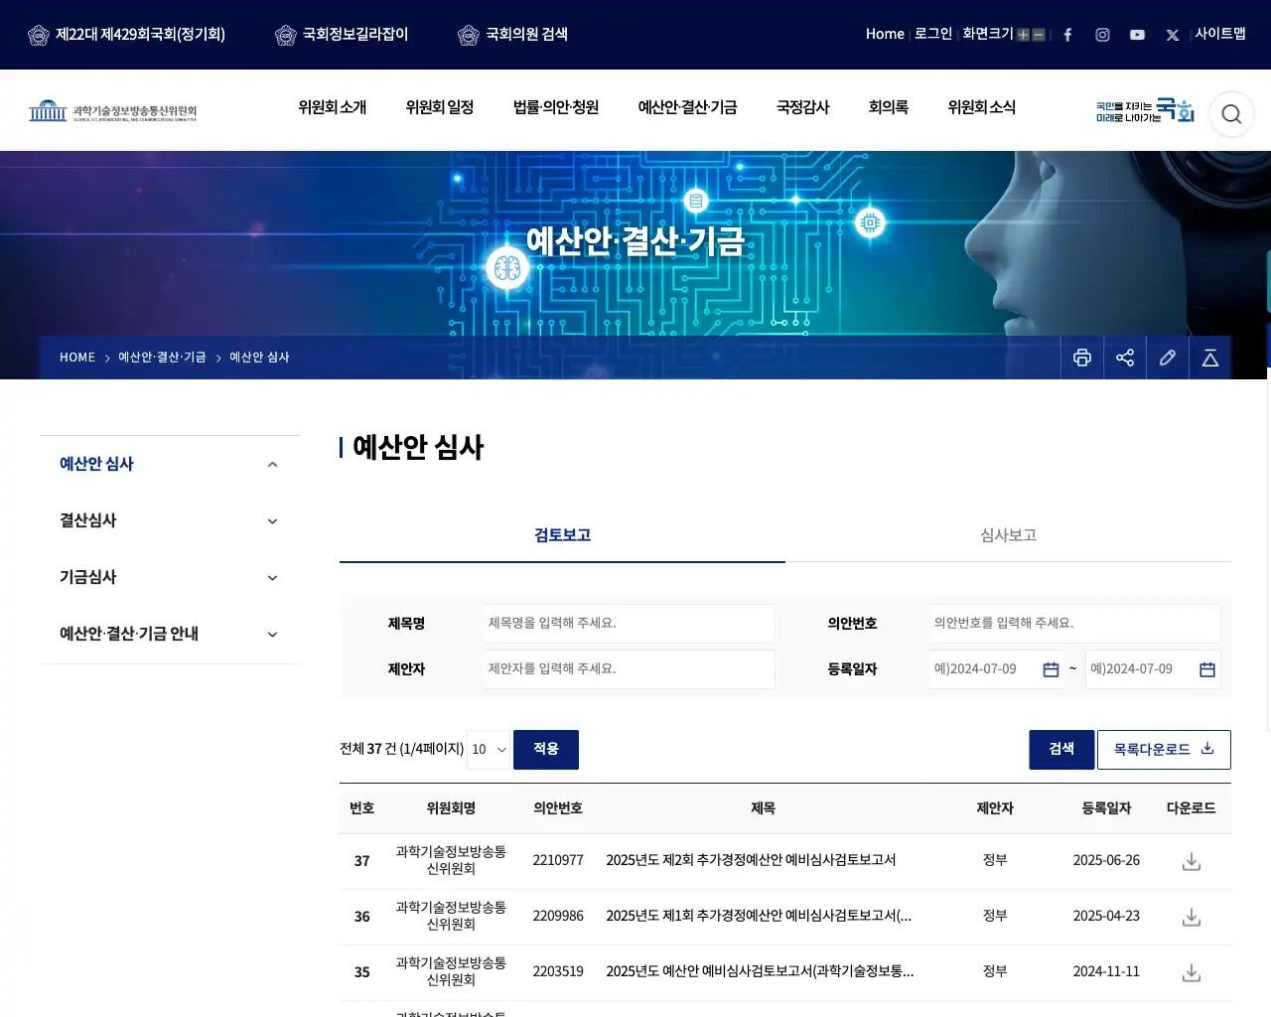Download the file for row 37

coord(1192,861)
